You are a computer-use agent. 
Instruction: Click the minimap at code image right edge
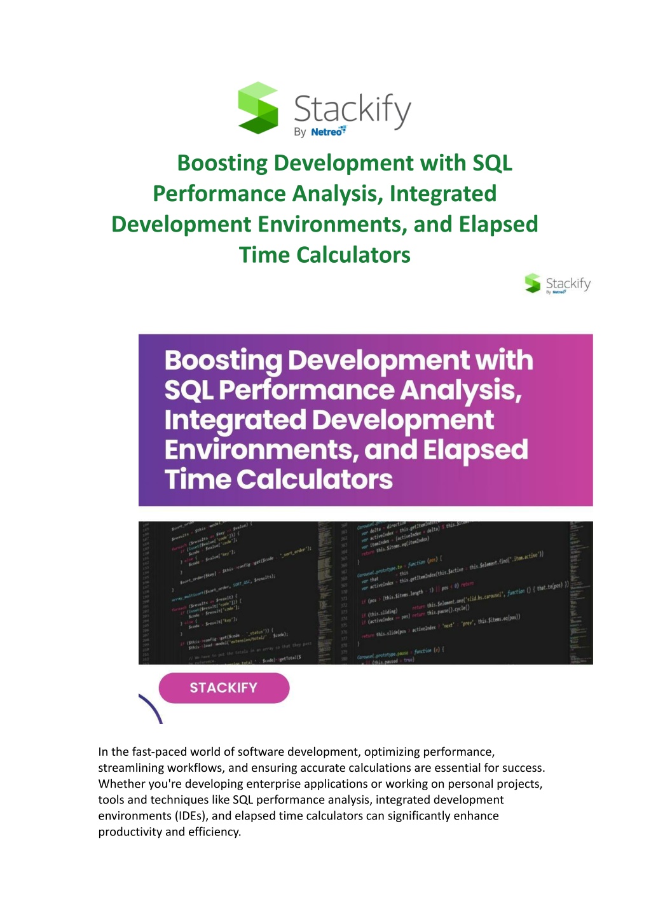pos(580,593)
